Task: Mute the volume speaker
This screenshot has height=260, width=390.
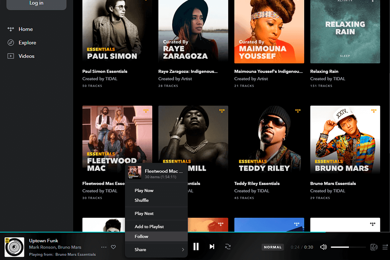Action: point(323,246)
